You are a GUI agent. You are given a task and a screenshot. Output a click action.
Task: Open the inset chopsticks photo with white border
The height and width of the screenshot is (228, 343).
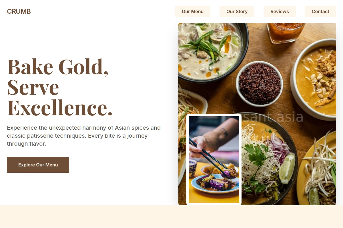(x=214, y=160)
